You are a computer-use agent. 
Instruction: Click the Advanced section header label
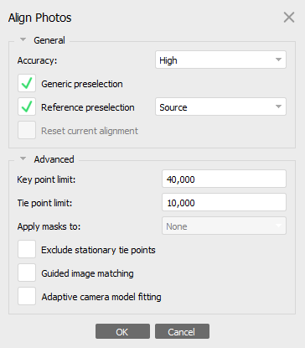click(54, 159)
